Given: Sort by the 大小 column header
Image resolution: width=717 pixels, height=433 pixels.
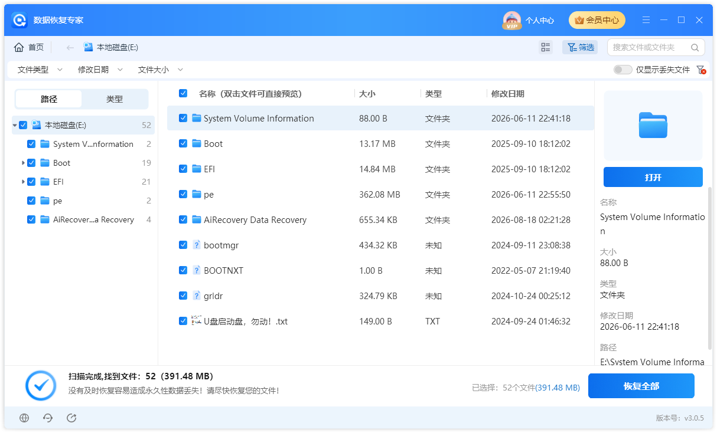Looking at the screenshot, I should click(x=367, y=94).
